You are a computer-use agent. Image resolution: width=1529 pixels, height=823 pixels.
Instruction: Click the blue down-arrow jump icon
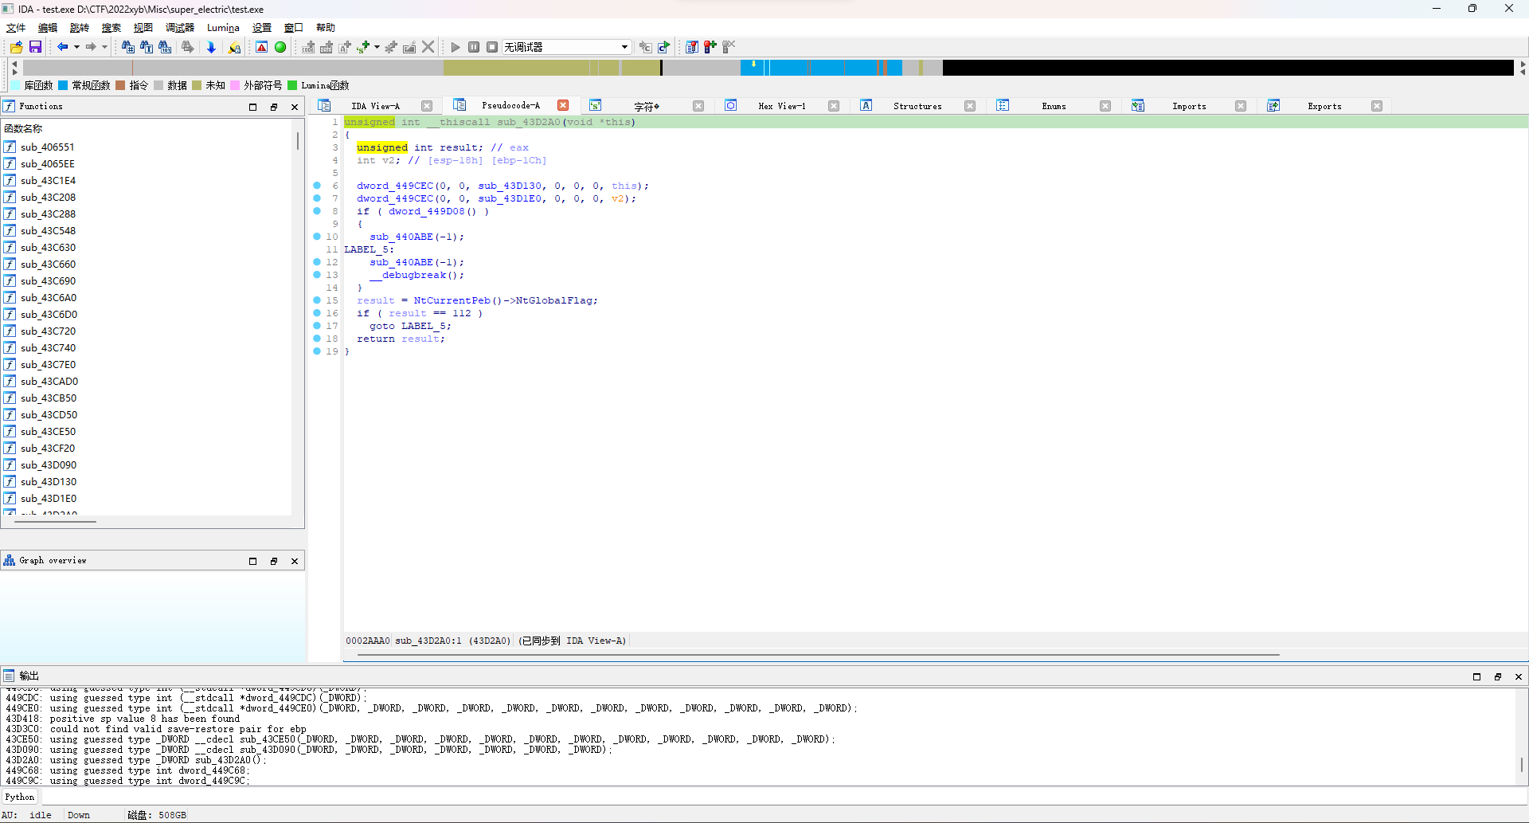point(211,47)
